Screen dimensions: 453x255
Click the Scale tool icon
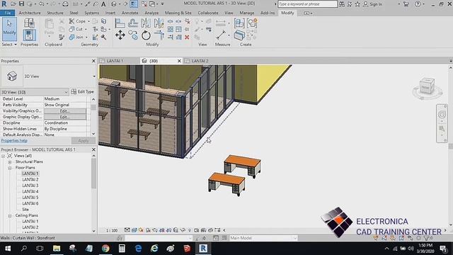178,29
